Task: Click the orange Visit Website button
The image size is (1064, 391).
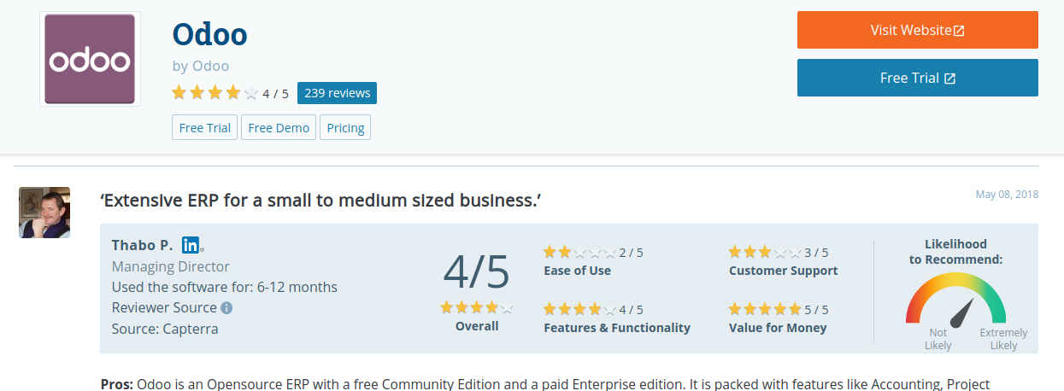Action: tap(918, 30)
